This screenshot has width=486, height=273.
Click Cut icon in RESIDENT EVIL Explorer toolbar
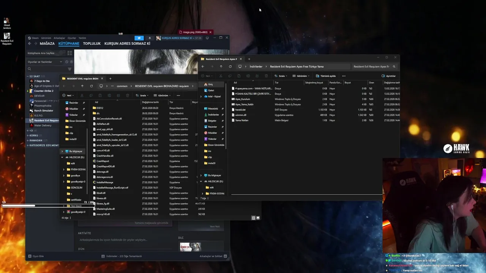click(x=82, y=96)
